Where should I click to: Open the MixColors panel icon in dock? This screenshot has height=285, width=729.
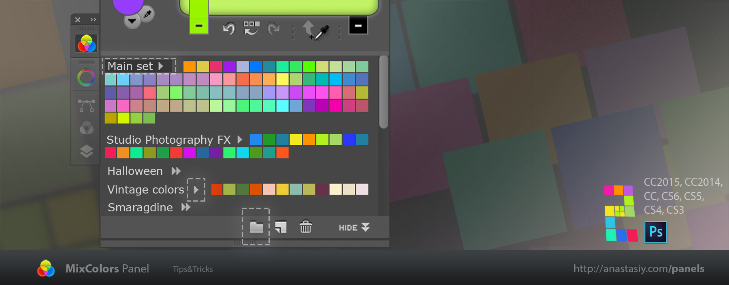(x=86, y=44)
